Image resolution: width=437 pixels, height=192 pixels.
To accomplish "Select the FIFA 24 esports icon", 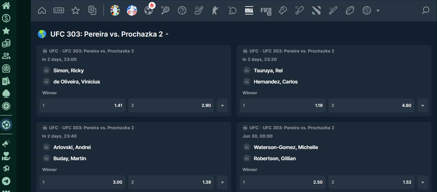I will click(x=266, y=11).
